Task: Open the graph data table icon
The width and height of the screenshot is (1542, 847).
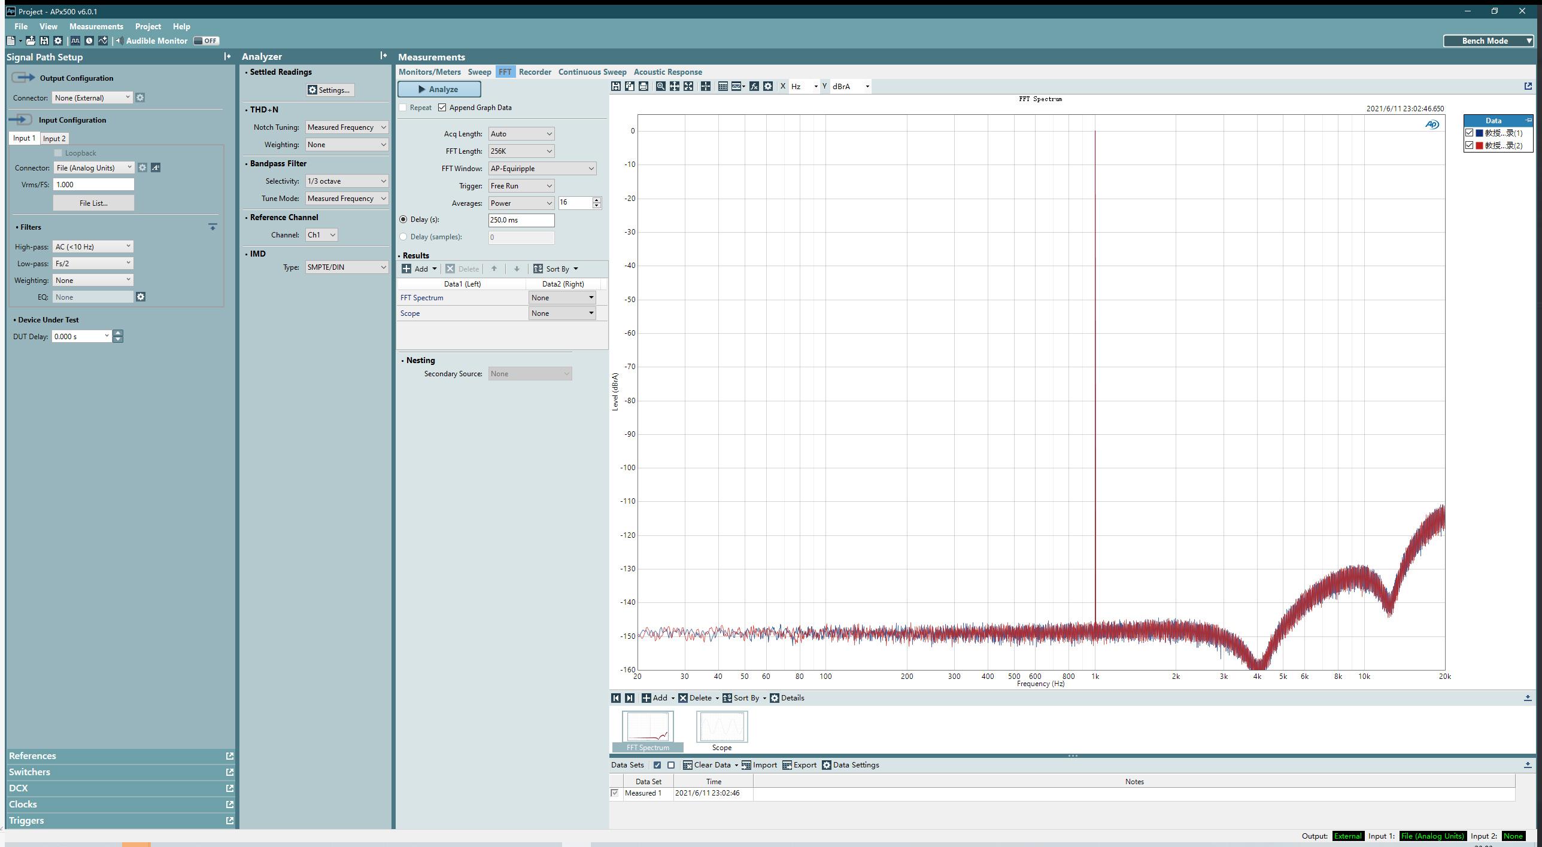Action: [x=723, y=86]
